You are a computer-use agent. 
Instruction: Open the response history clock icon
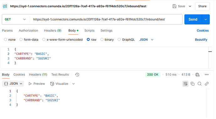77,75
